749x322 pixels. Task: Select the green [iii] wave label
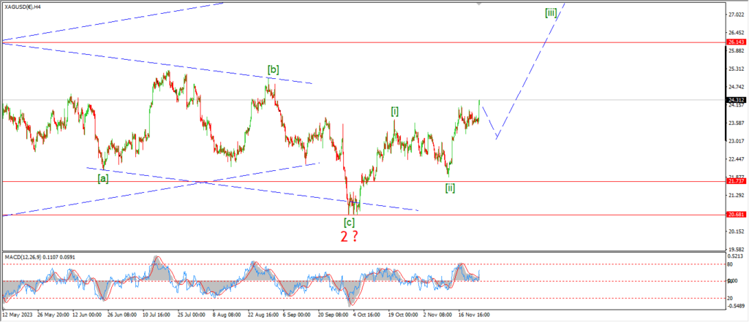[552, 12]
